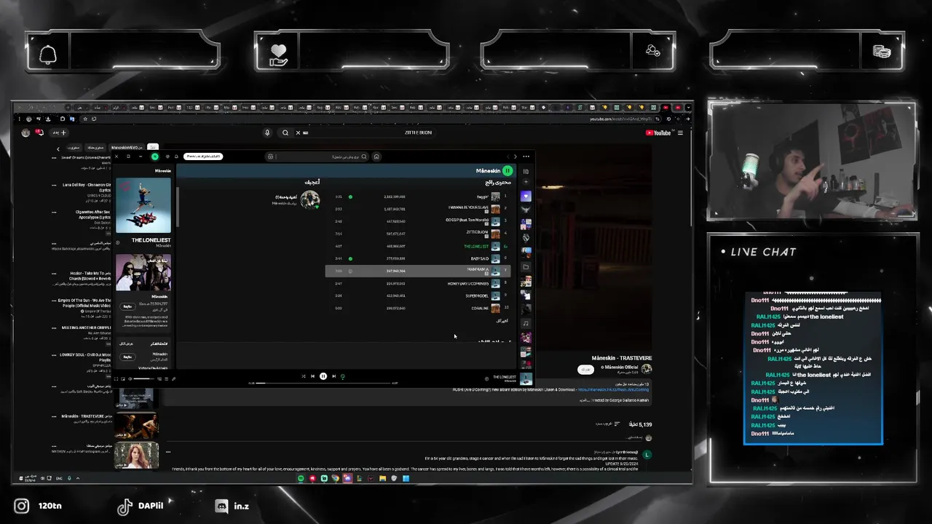Screen dimensions: 932x524
Task: Open Spotify Your Library icon
Action: [526, 172]
